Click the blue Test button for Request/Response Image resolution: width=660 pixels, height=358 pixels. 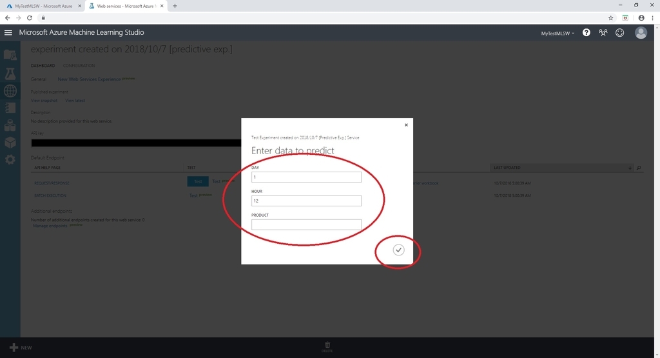pyautogui.click(x=198, y=181)
